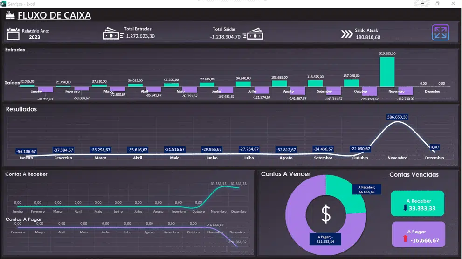This screenshot has height=259, width=462.
Task: Click the down arrow in A Receber card
Action: click(405, 208)
